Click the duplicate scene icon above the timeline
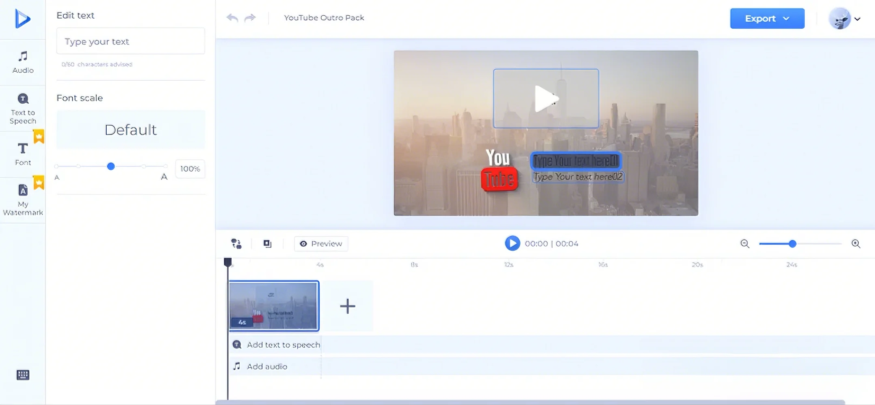875x405 pixels. point(267,243)
